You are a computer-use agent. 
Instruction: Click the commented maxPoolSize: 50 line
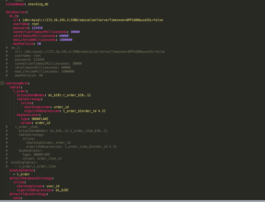tap(24, 75)
